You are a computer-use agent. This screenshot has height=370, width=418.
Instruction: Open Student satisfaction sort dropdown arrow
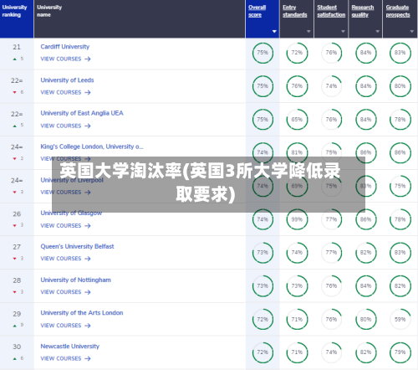pos(343,32)
